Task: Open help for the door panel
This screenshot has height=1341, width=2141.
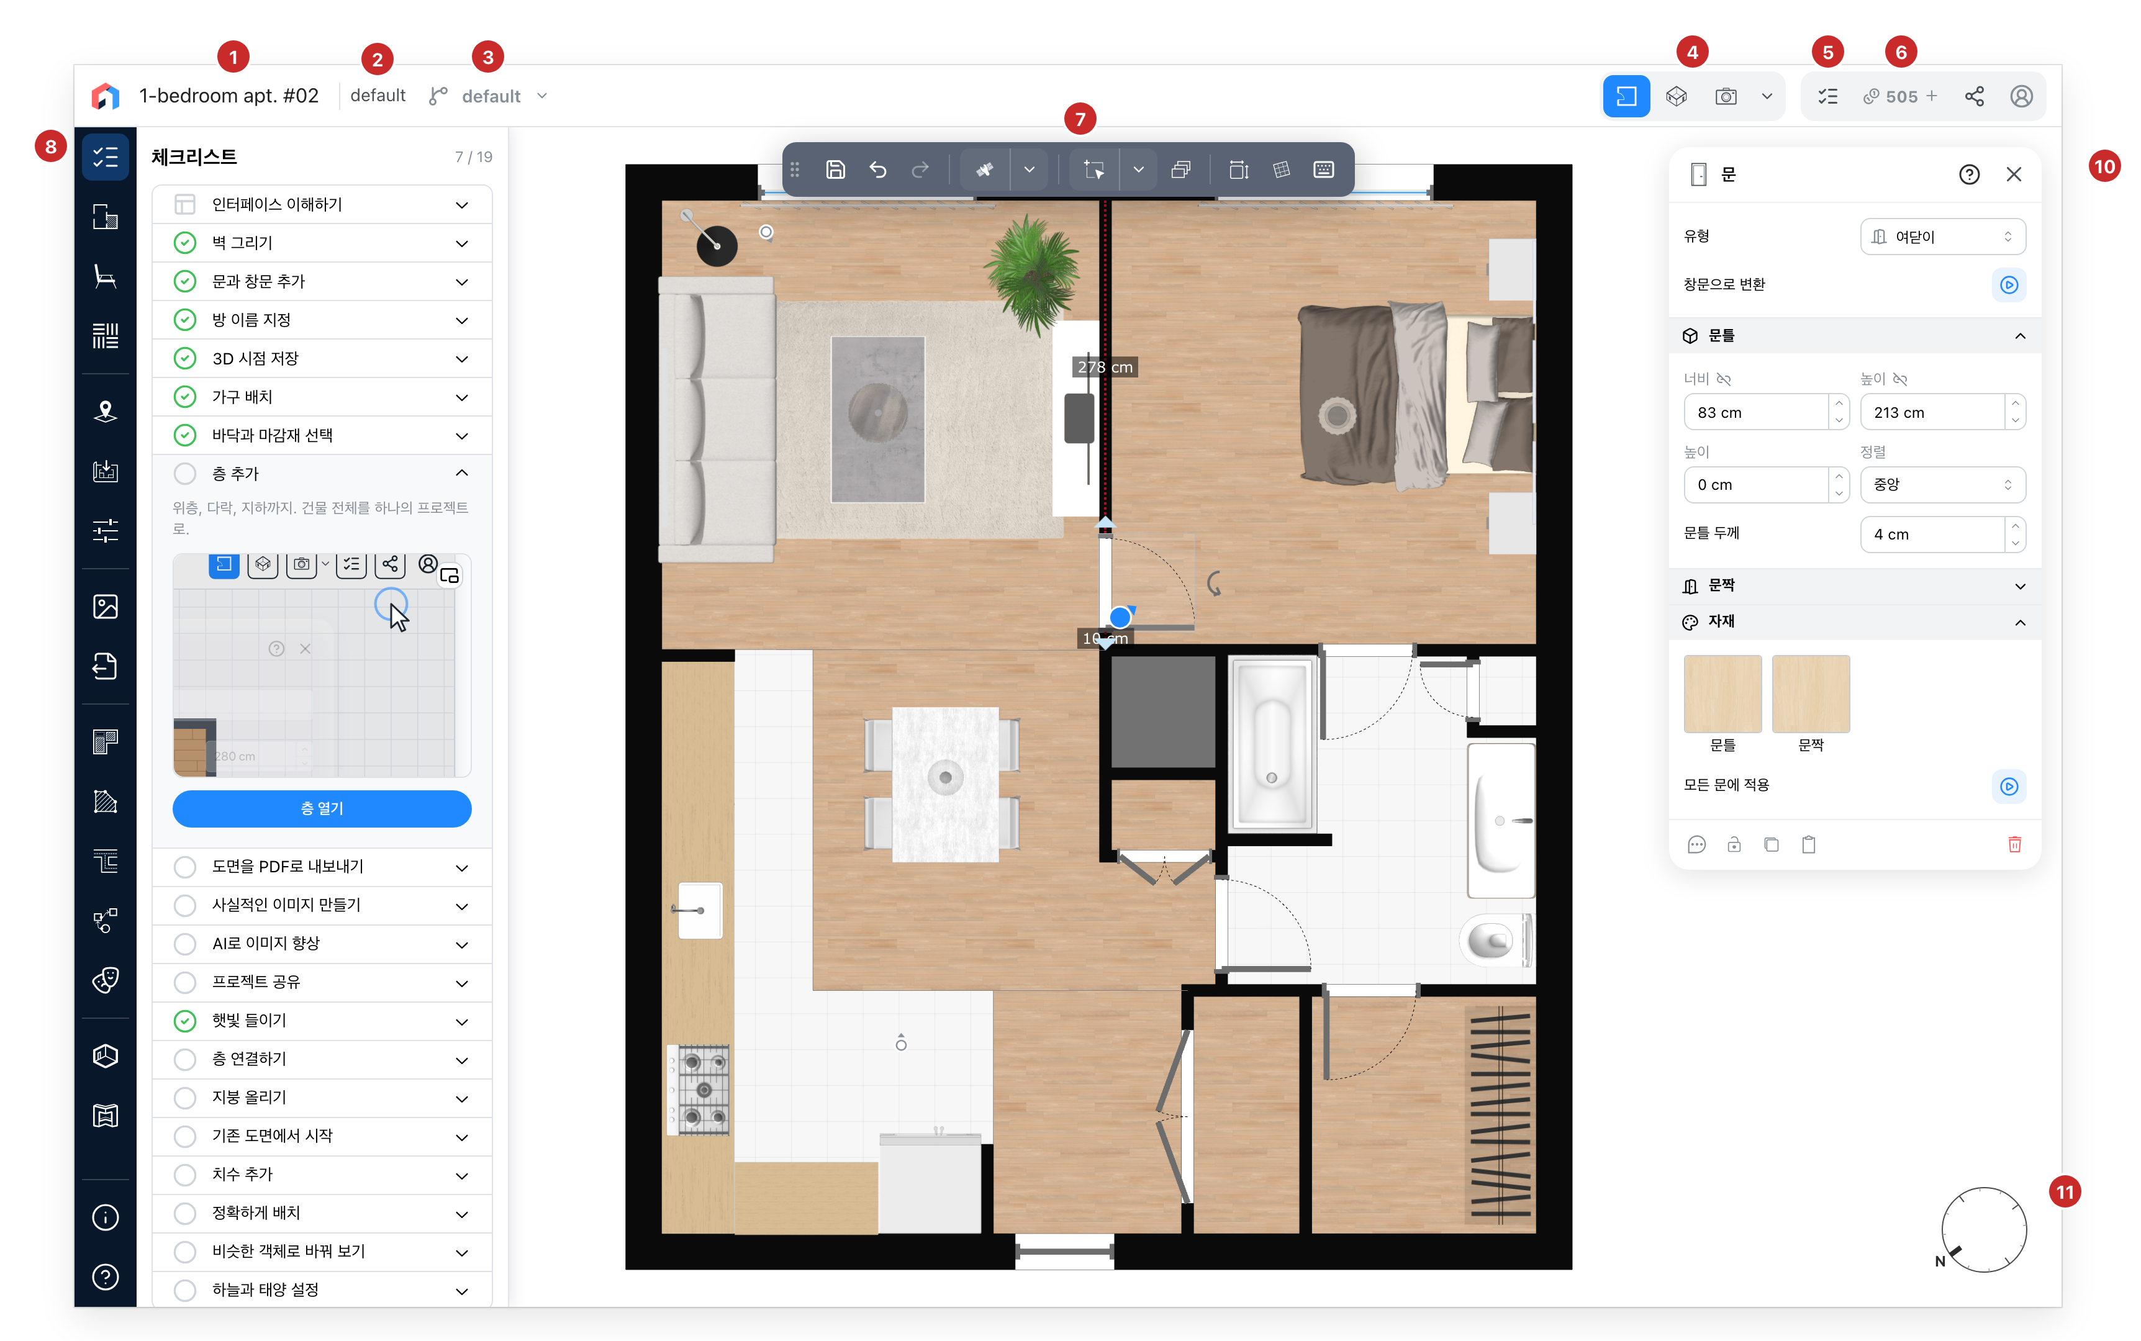Action: pos(1968,174)
